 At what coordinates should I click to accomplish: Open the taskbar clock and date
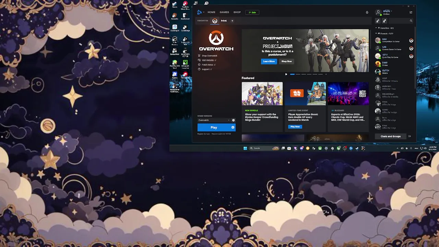pyautogui.click(x=432, y=148)
